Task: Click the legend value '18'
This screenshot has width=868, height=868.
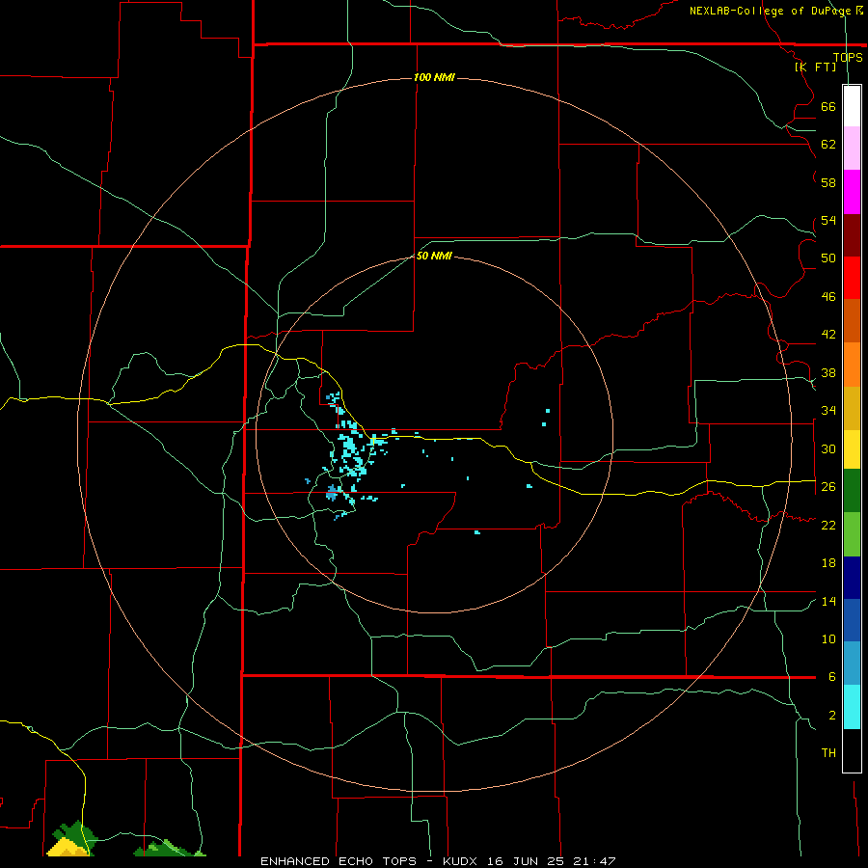Action: [828, 562]
